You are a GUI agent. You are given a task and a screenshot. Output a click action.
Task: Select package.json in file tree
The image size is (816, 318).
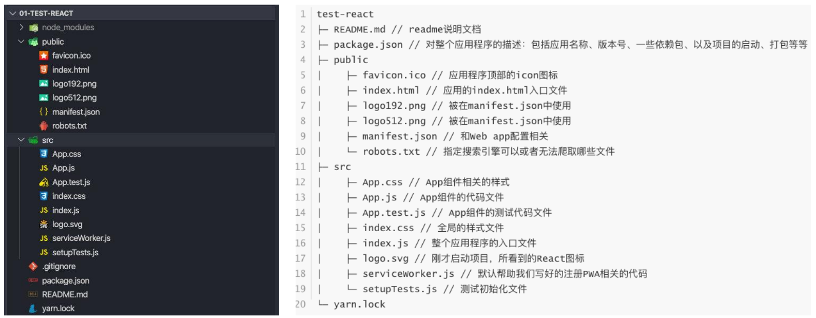[x=66, y=280]
